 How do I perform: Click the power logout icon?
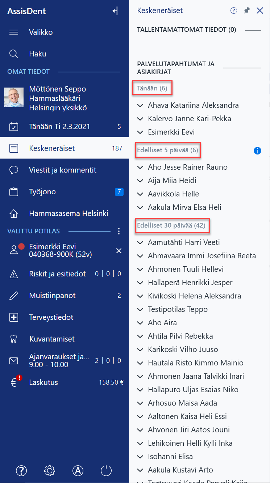[106, 471]
